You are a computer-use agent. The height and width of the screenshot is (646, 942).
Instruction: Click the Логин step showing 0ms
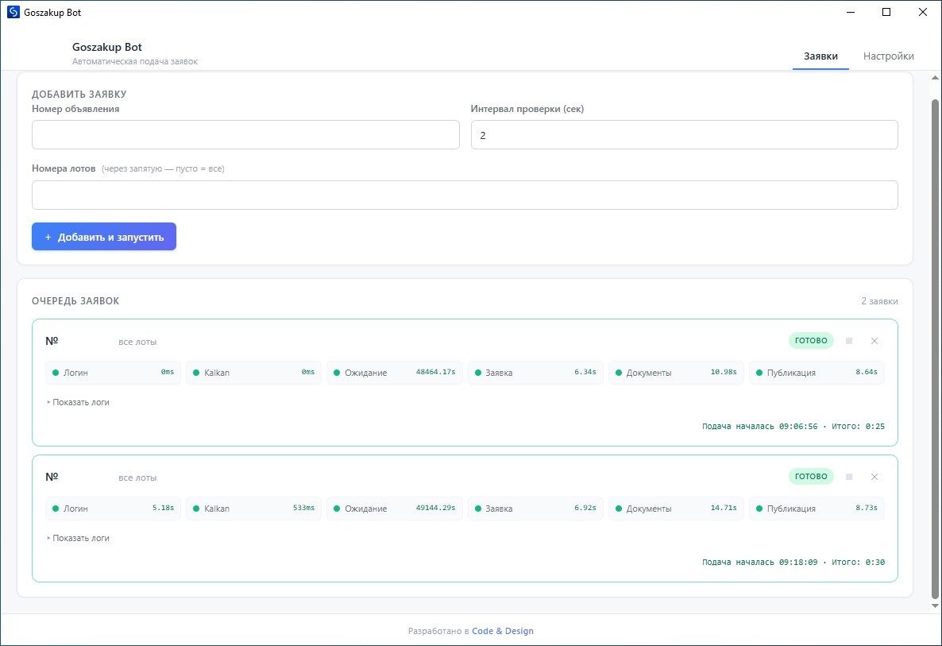113,373
